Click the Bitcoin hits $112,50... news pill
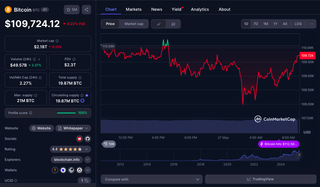The image size is (320, 187). (x=279, y=144)
